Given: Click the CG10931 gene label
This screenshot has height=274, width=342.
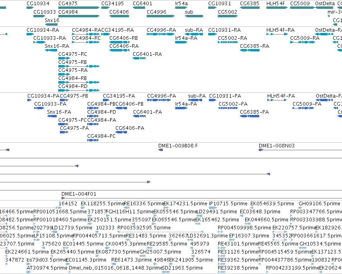Looking at the screenshot, I should 219,4.
